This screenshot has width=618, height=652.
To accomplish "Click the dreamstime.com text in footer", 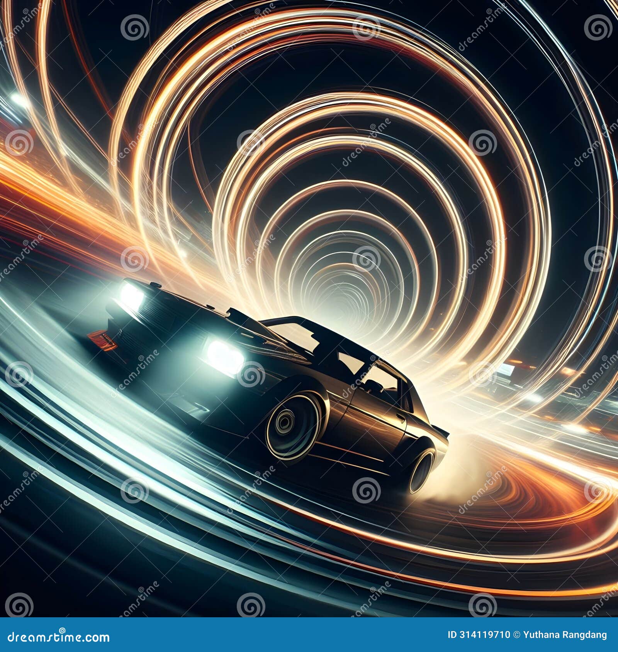I will [59, 637].
